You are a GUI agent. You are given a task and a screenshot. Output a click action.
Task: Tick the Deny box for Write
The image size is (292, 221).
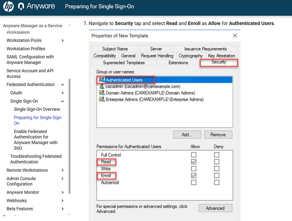coord(216,168)
